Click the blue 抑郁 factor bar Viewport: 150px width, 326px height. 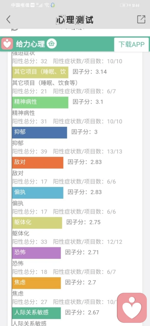click(x=40, y=132)
